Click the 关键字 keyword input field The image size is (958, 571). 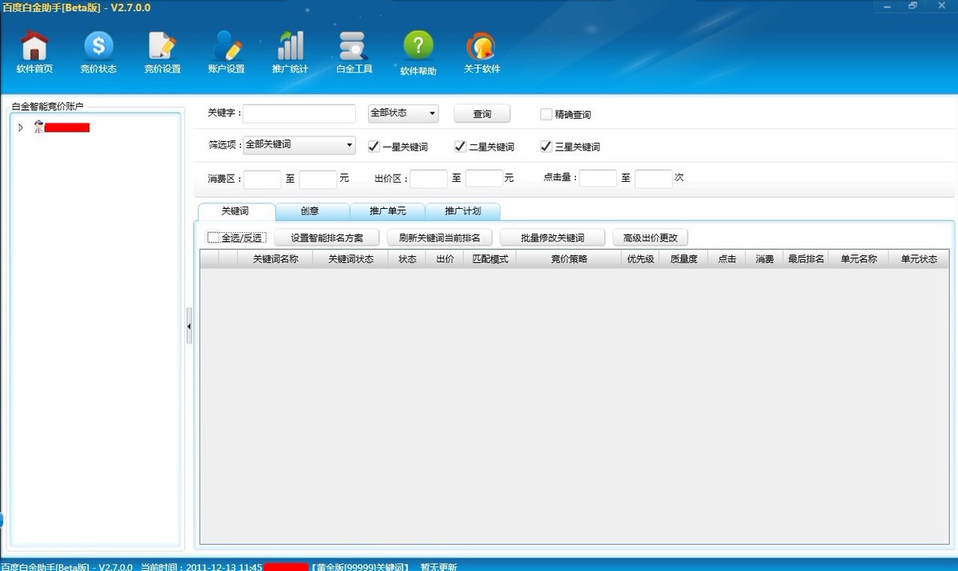(299, 113)
